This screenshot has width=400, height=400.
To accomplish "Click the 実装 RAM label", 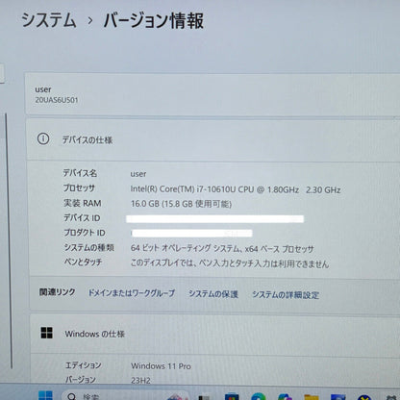I will coord(83,203).
